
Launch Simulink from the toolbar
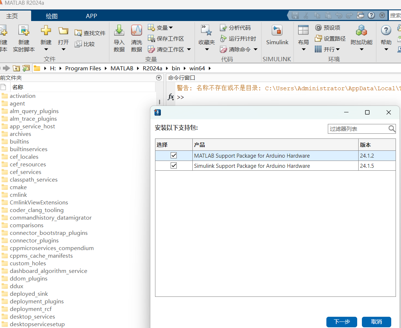pos(277,30)
